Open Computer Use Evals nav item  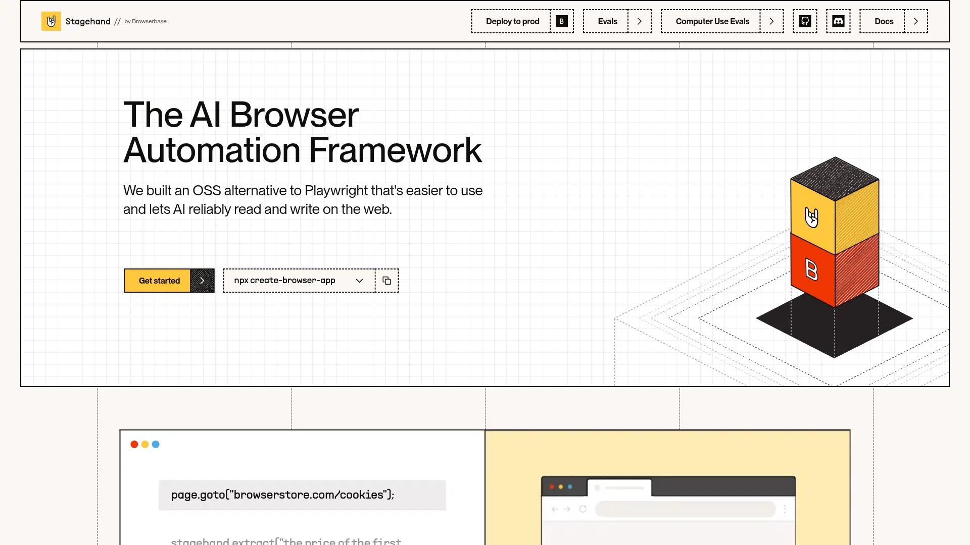pyautogui.click(x=712, y=21)
